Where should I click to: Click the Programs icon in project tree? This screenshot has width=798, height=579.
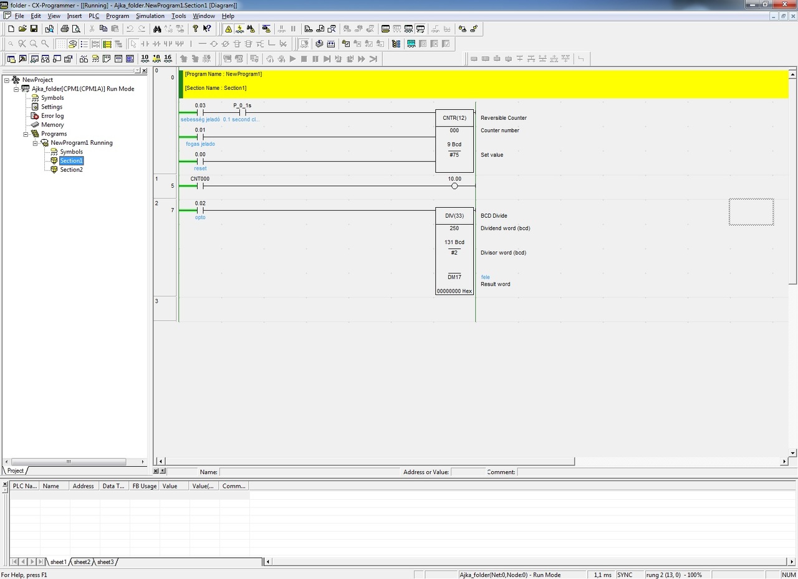(x=35, y=134)
